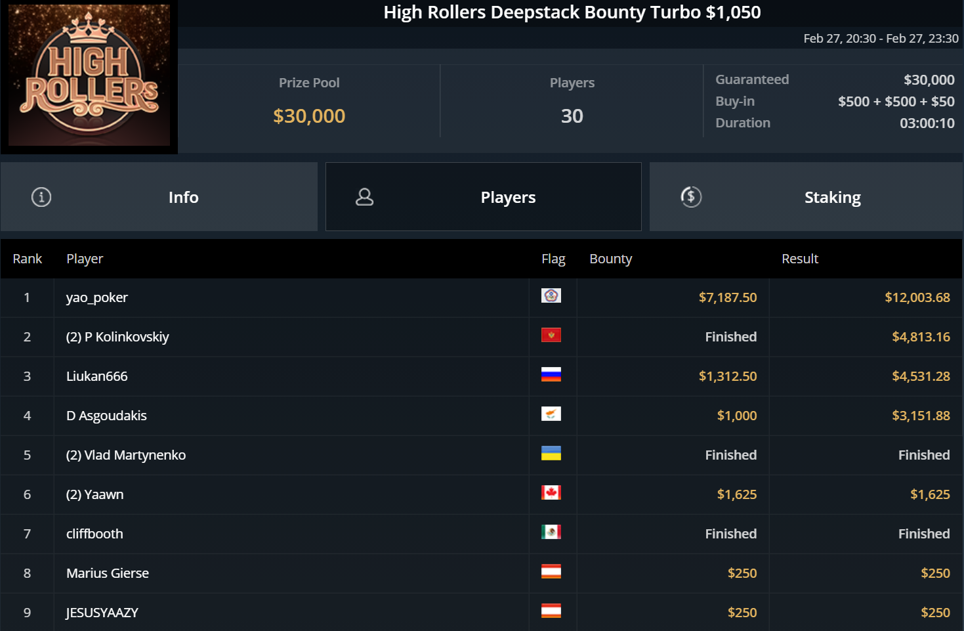This screenshot has height=631, width=964.
Task: Open player yao_poker's name
Action: [x=97, y=297]
